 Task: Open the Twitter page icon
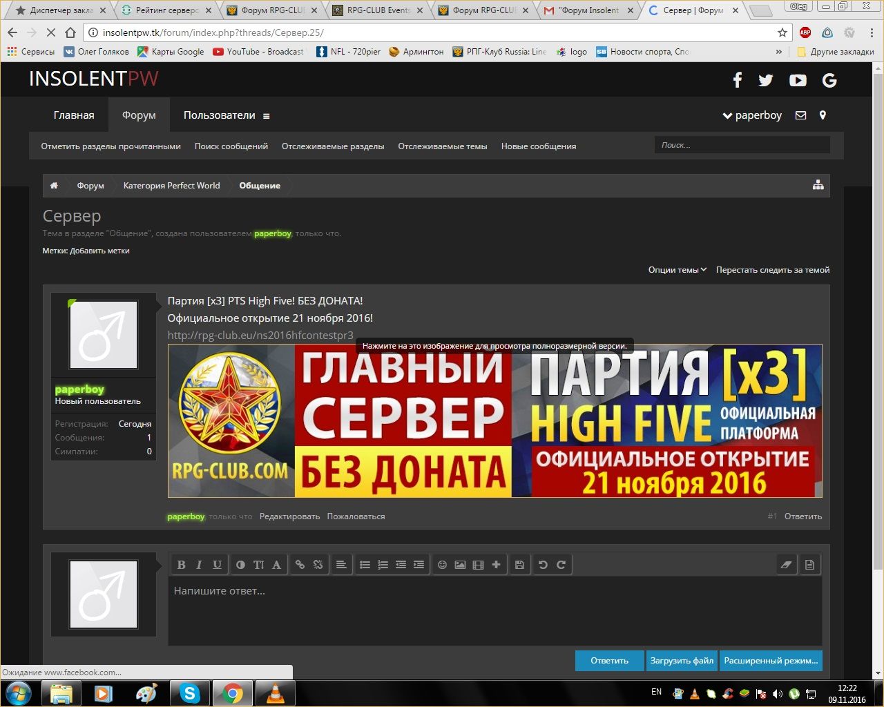[x=766, y=80]
